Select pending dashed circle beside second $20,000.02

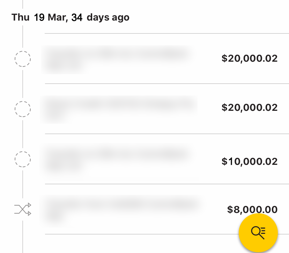(23, 109)
